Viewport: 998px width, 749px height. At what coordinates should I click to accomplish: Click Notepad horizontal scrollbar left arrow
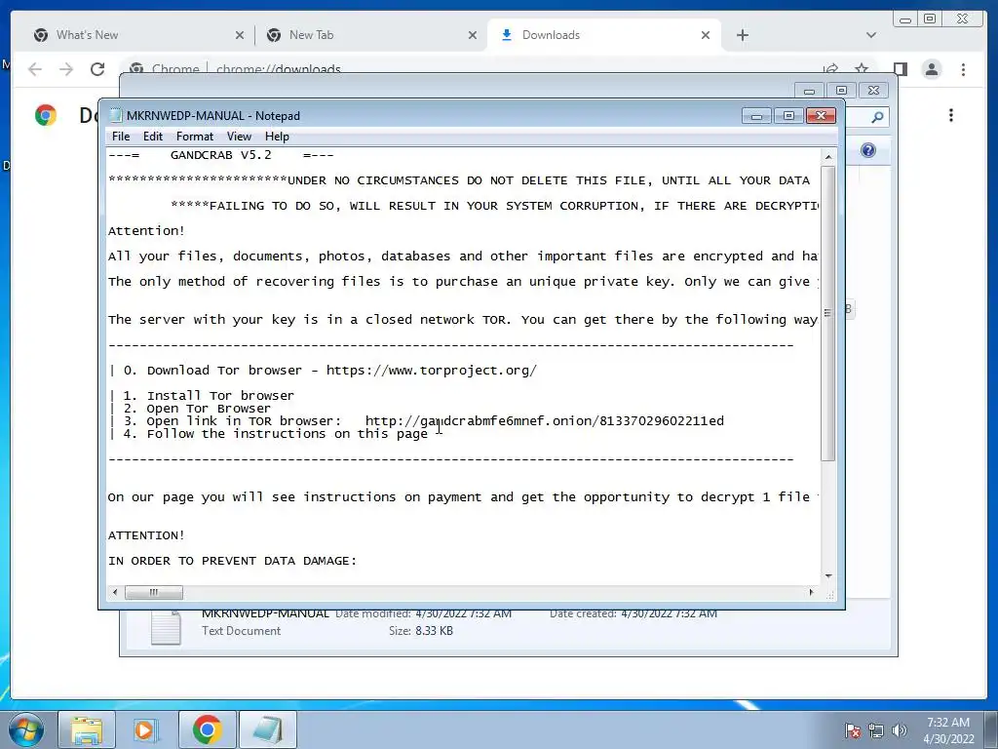[115, 592]
